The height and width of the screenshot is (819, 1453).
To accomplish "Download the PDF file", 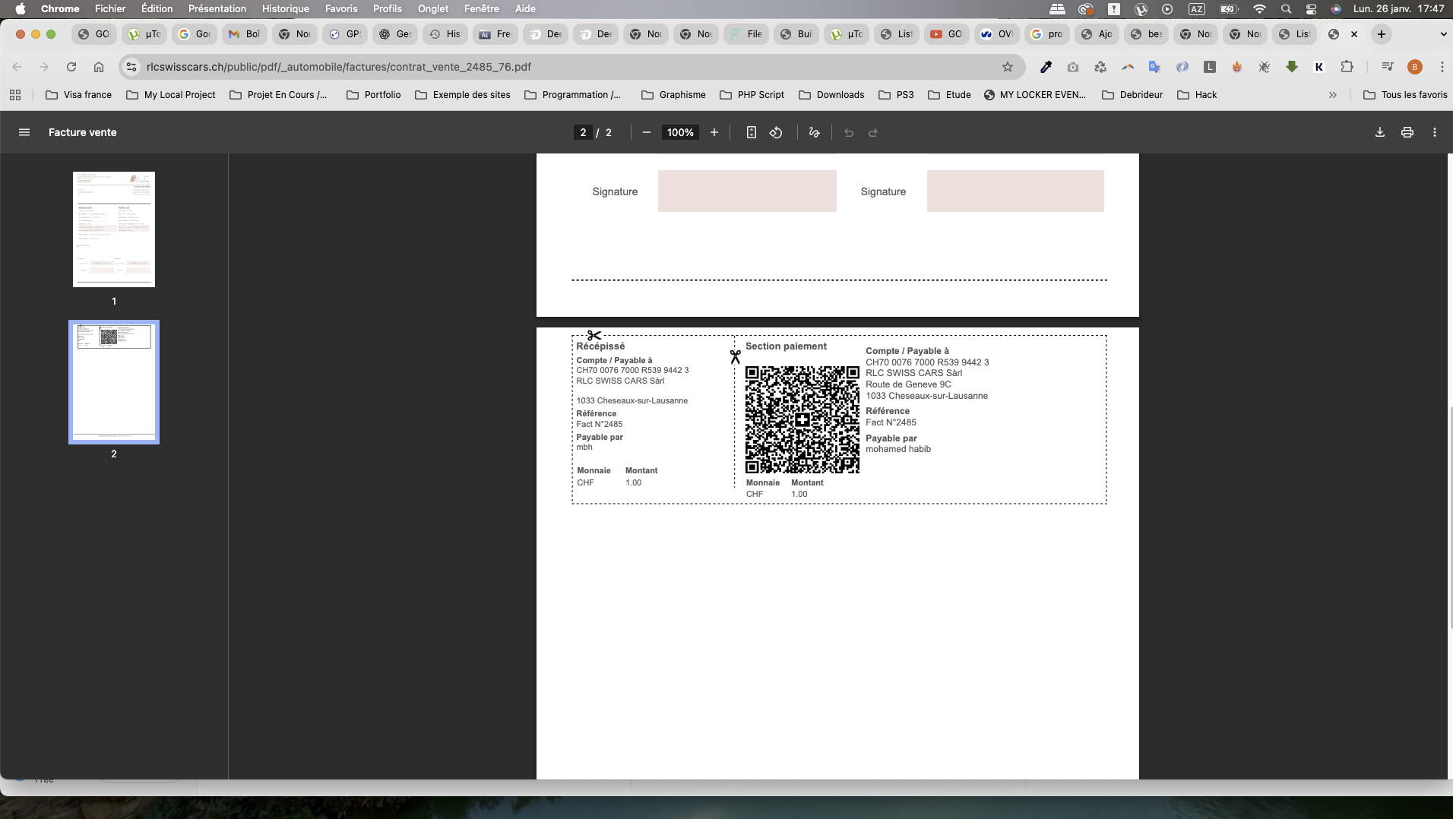I will (1379, 132).
